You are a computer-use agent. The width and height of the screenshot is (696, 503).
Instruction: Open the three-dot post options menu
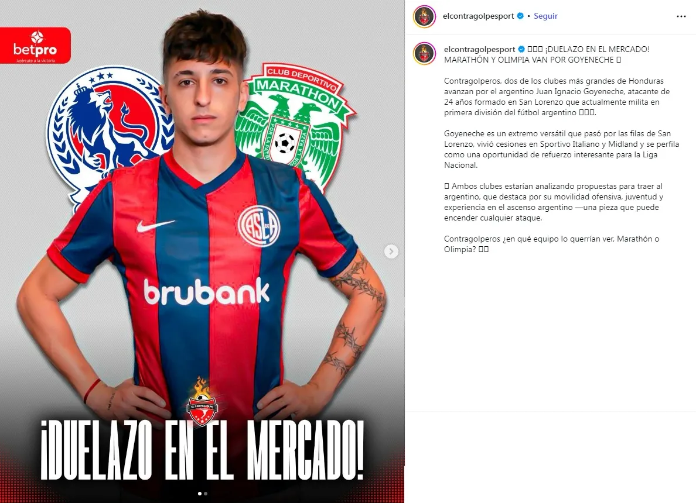pos(681,16)
